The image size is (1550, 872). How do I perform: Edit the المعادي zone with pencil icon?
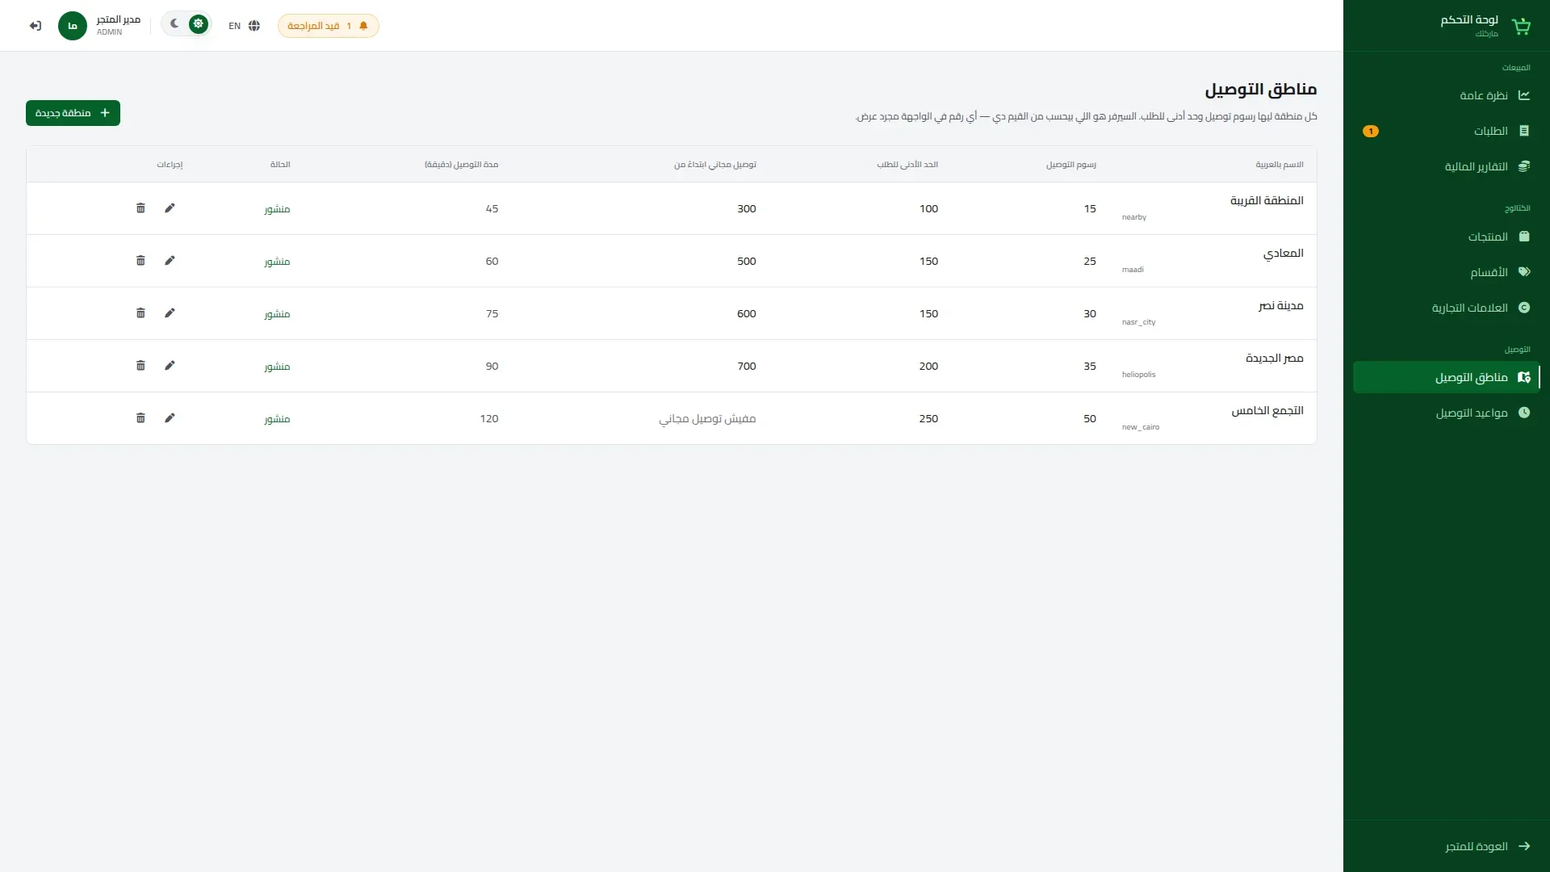click(x=170, y=261)
